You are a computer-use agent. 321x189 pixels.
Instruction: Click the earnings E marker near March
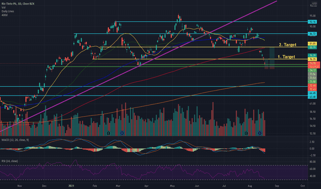[x=108, y=133]
